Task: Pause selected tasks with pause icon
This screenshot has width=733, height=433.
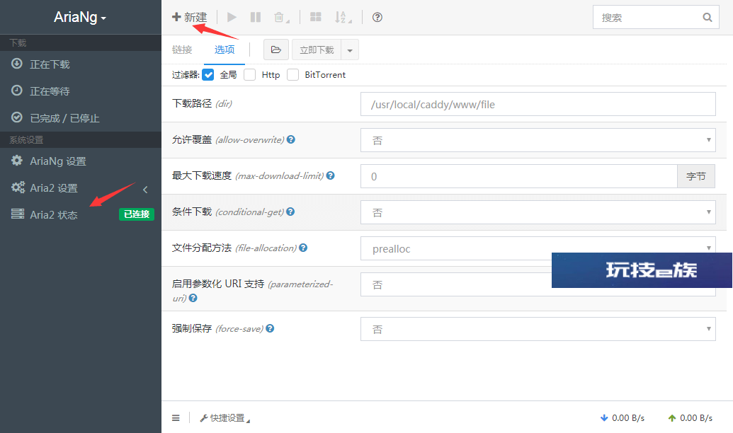Action: point(255,17)
